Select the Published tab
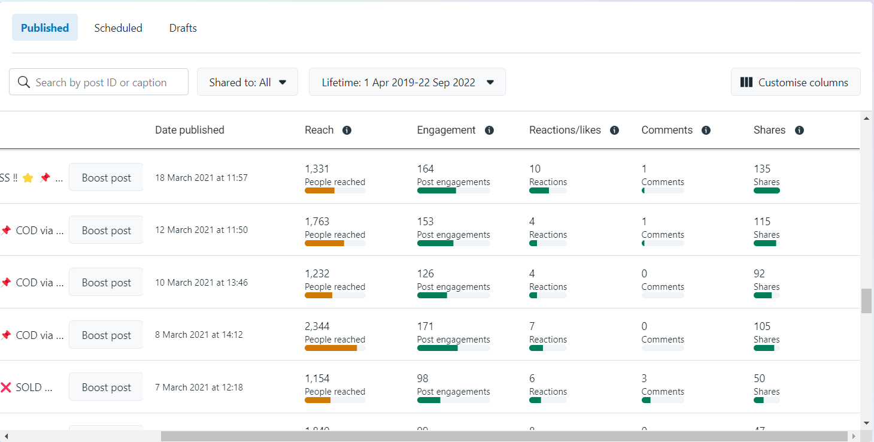This screenshot has height=442, width=874. click(x=45, y=28)
